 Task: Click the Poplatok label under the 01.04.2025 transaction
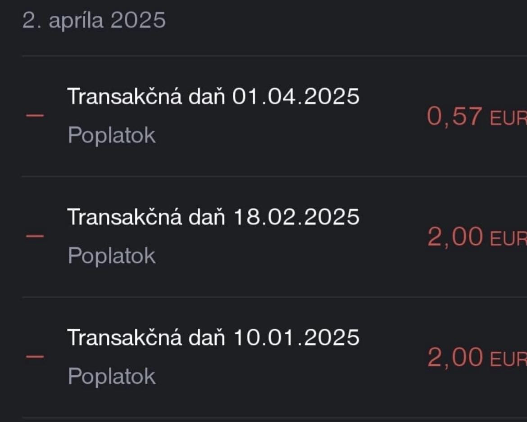[x=112, y=135]
